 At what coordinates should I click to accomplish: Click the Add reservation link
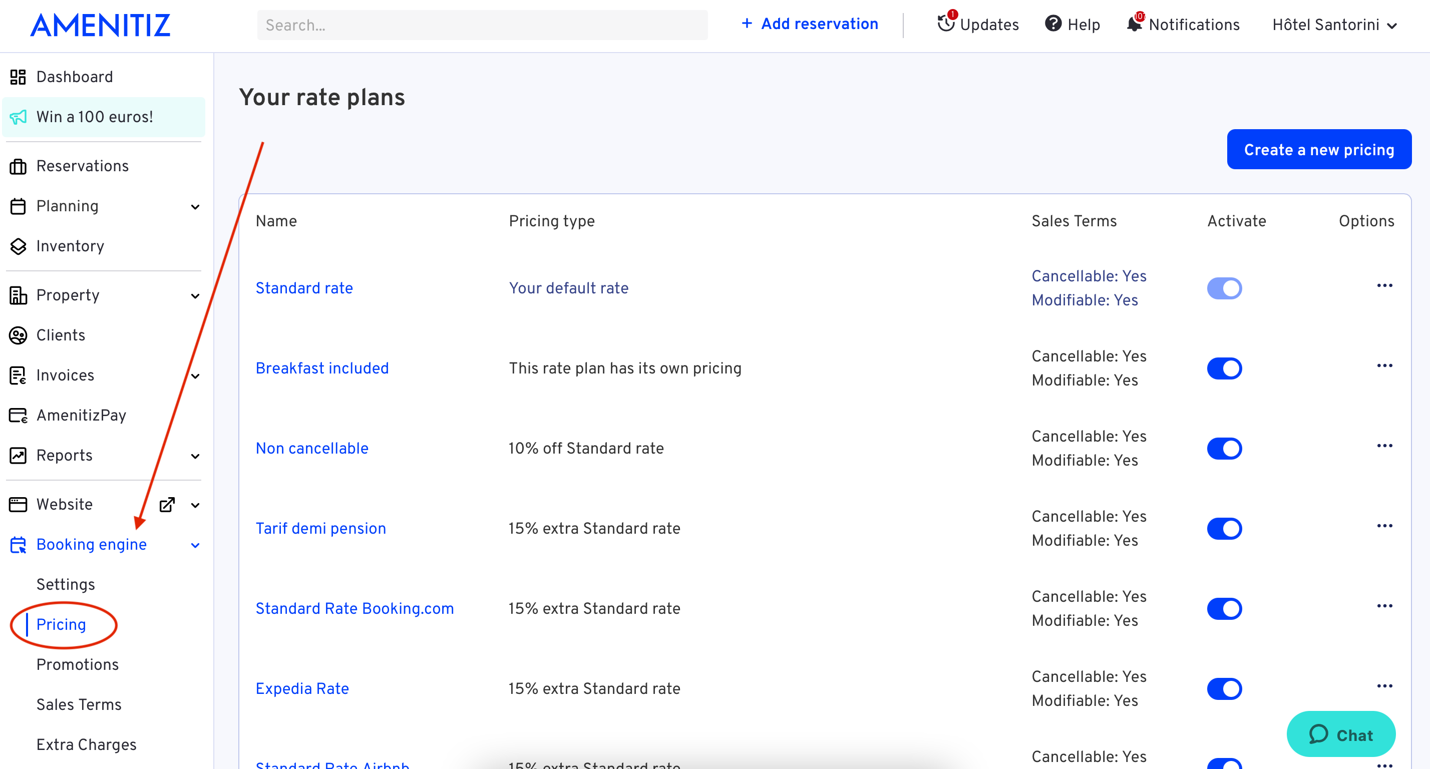click(809, 24)
